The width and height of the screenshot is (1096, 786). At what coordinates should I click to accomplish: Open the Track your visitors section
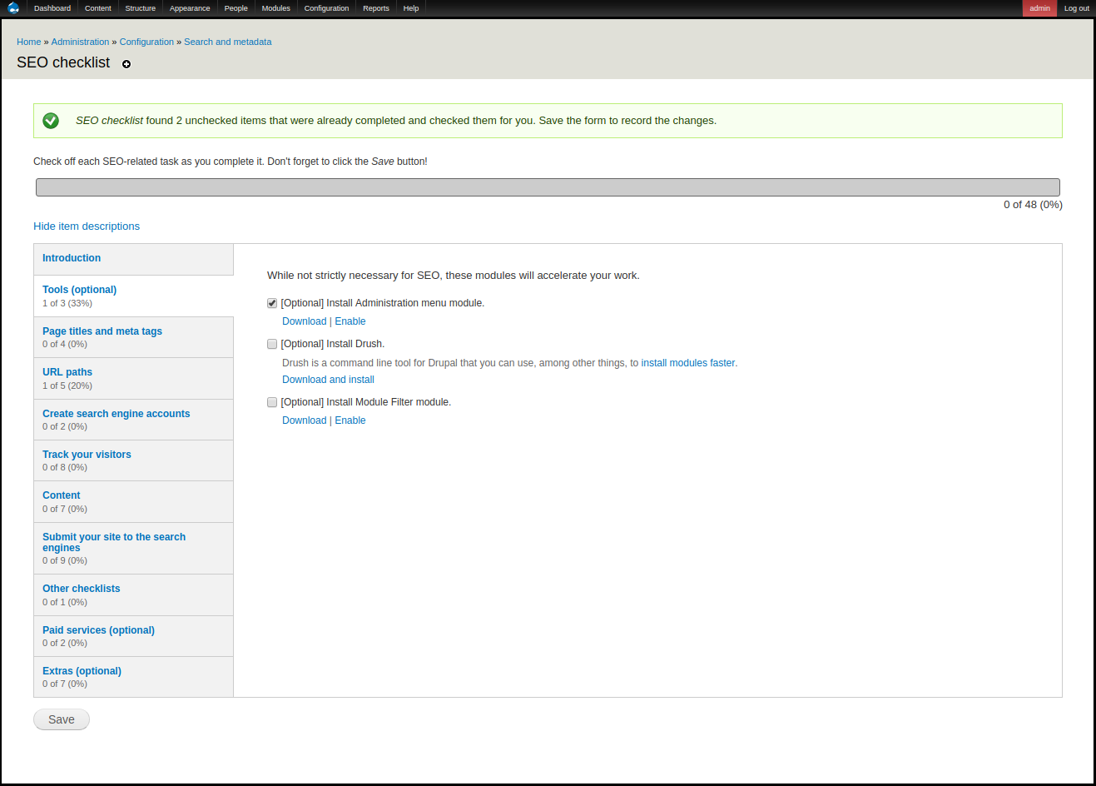(87, 455)
